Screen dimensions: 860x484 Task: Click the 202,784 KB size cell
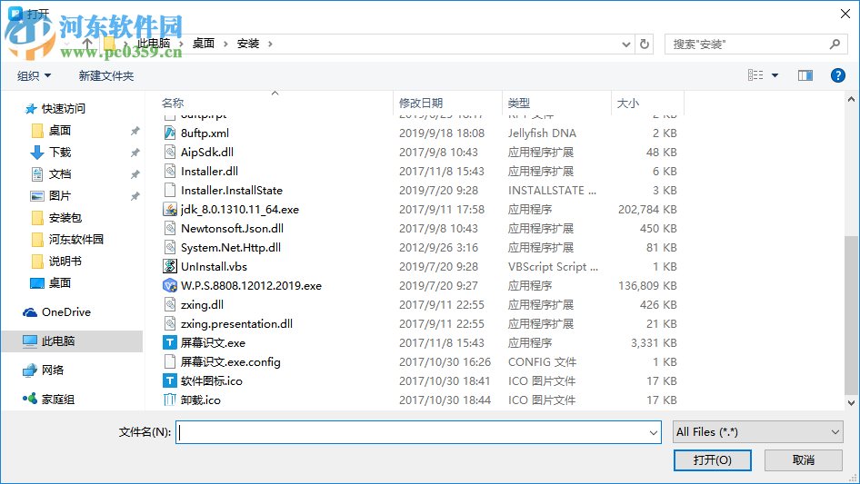[647, 210]
